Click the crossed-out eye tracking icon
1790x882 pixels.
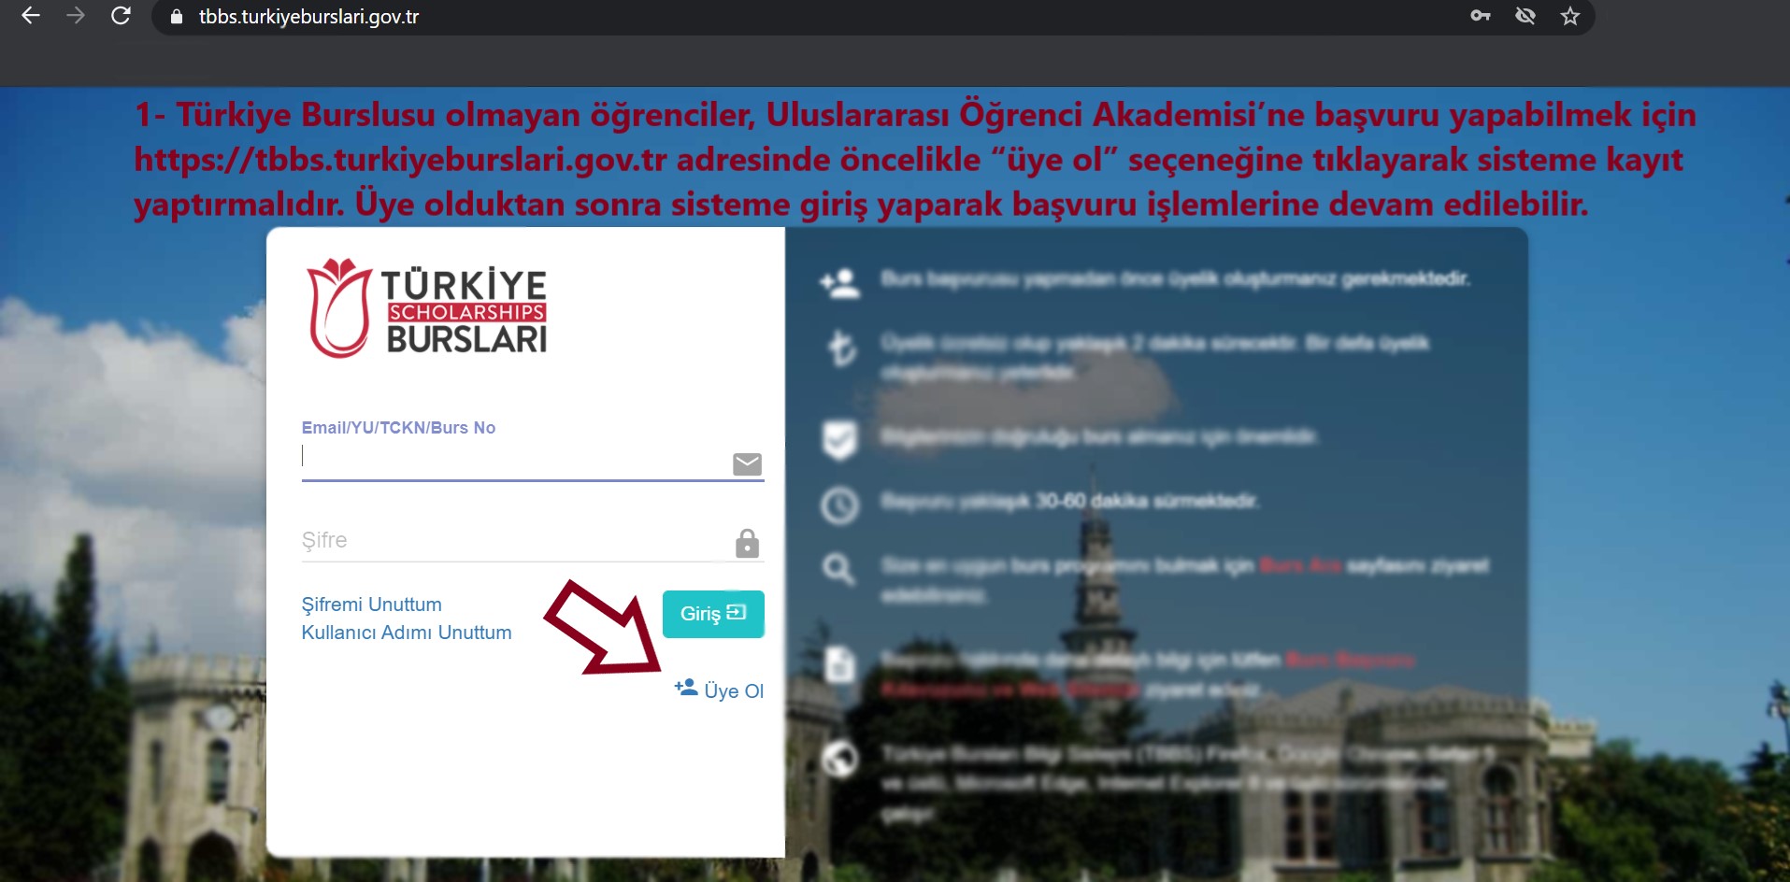point(1525,16)
